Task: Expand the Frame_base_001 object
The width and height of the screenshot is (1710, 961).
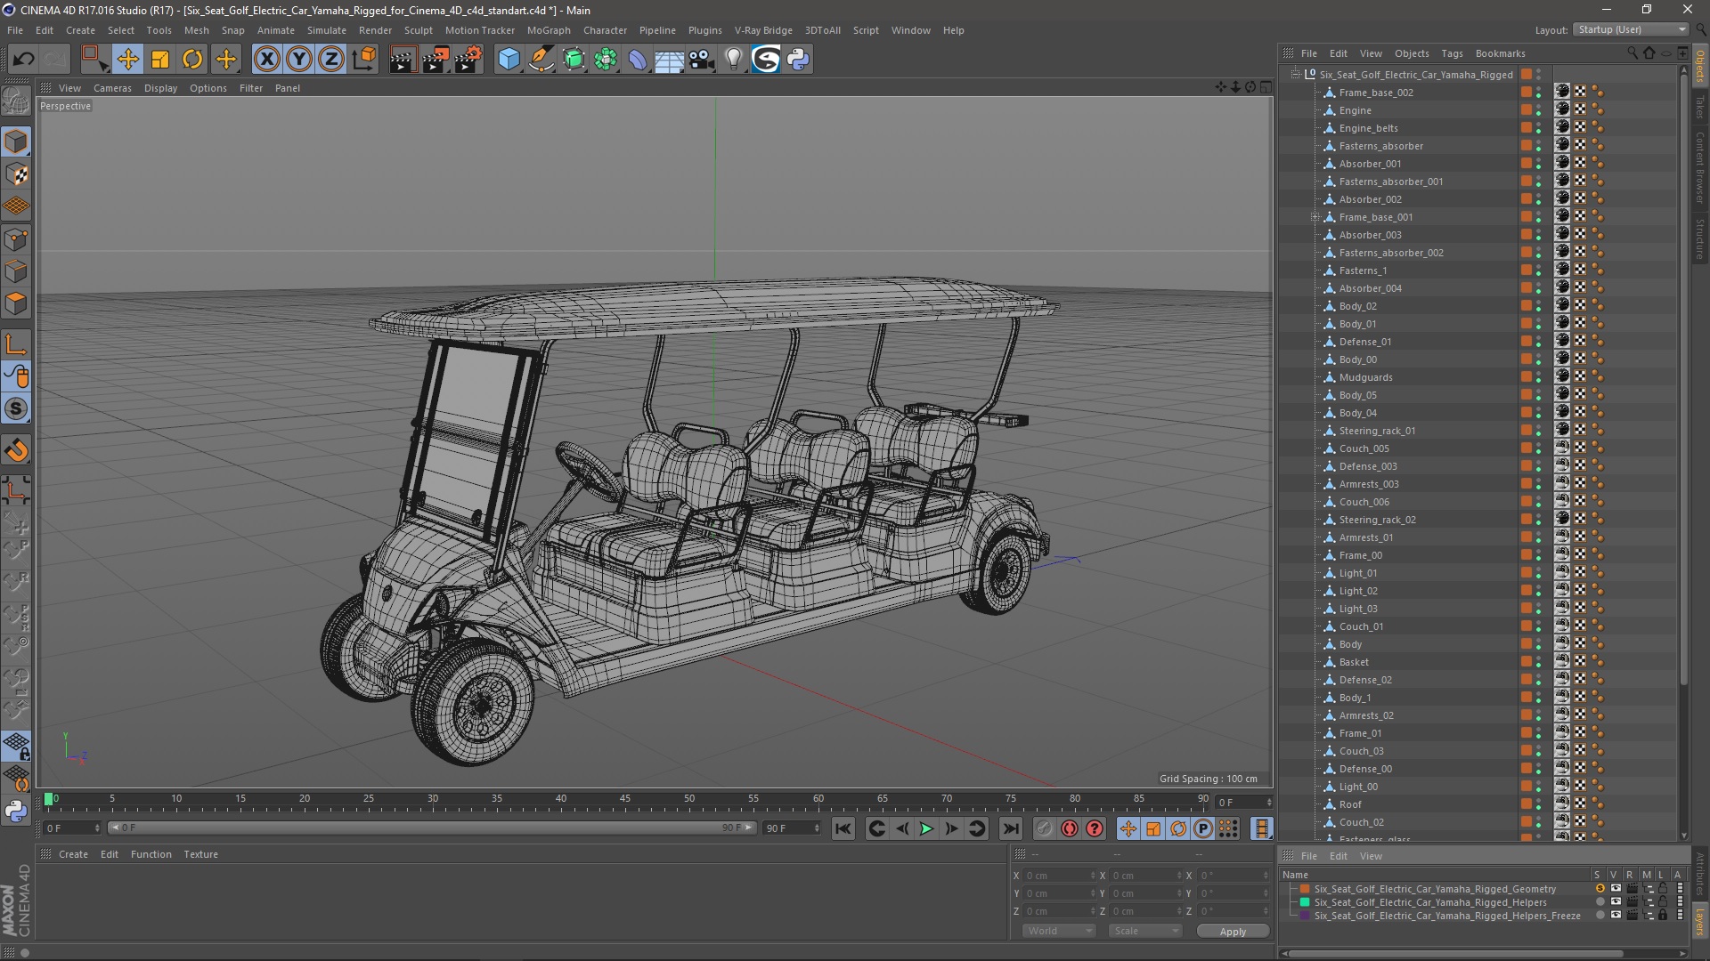Action: coord(1315,217)
